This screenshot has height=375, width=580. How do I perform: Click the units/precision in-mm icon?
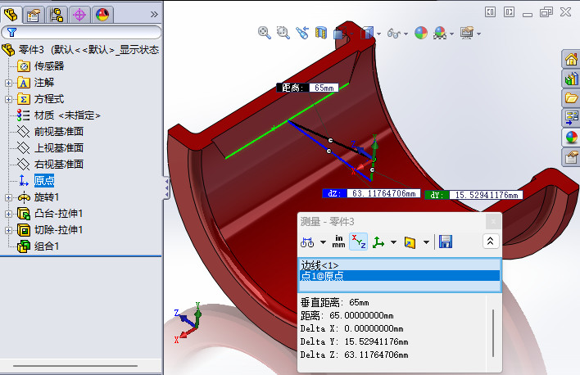[339, 242]
